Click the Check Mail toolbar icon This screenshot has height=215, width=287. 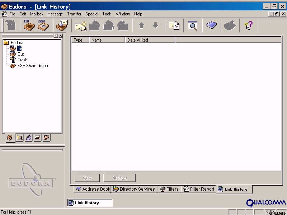[x=62, y=25]
